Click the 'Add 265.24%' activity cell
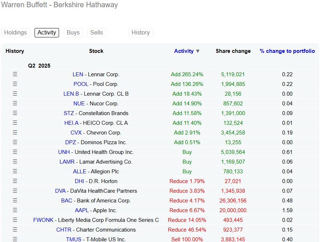This screenshot has width=320, height=242. tap(187, 74)
